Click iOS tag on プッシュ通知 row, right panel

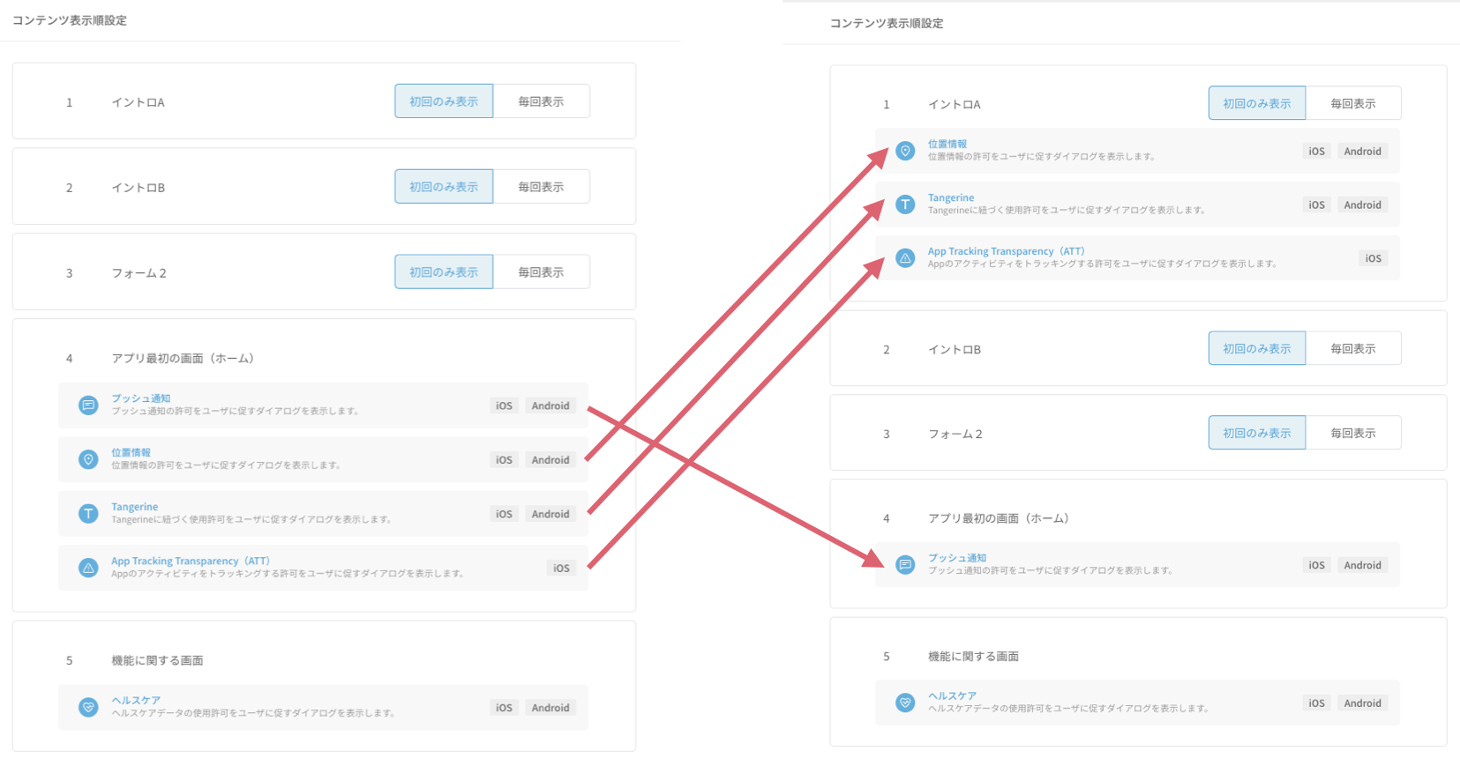tap(1316, 565)
